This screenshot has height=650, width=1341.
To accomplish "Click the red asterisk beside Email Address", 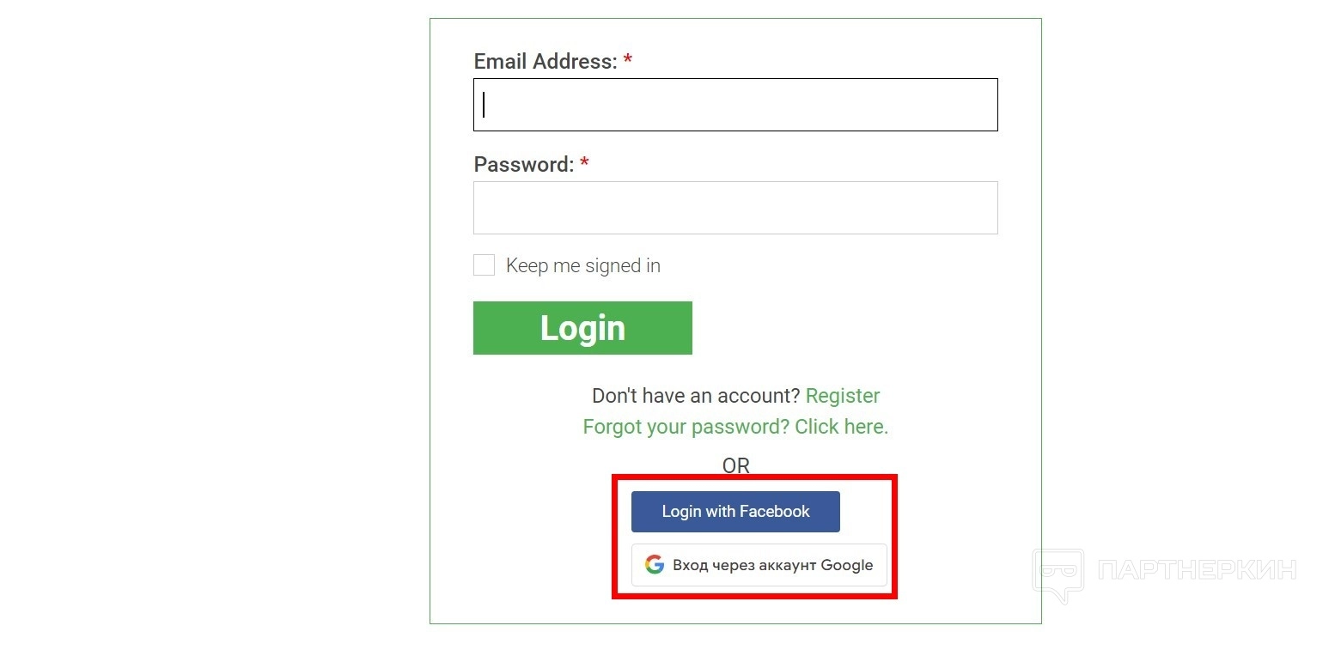I will 628,61.
